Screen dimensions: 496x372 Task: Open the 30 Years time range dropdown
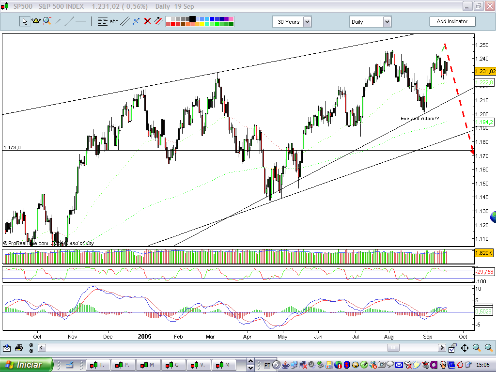coord(308,21)
